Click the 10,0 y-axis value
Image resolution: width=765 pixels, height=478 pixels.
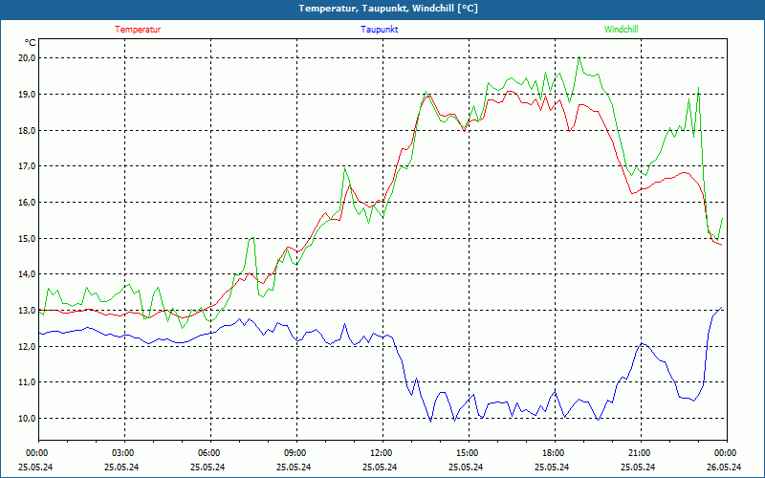(x=28, y=418)
